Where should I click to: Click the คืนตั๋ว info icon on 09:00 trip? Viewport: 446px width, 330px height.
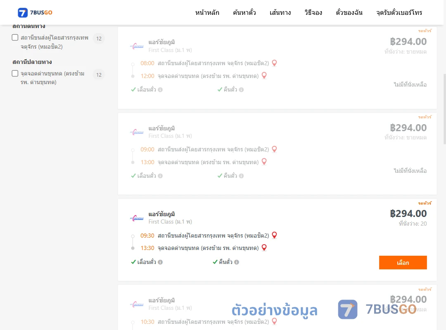pyautogui.click(x=241, y=176)
